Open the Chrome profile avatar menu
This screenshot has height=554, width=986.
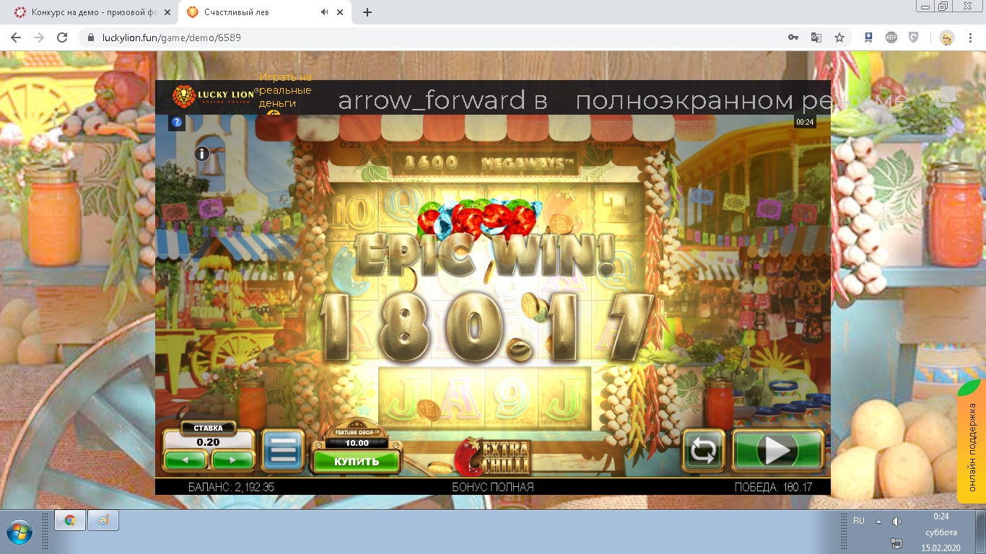pyautogui.click(x=947, y=38)
